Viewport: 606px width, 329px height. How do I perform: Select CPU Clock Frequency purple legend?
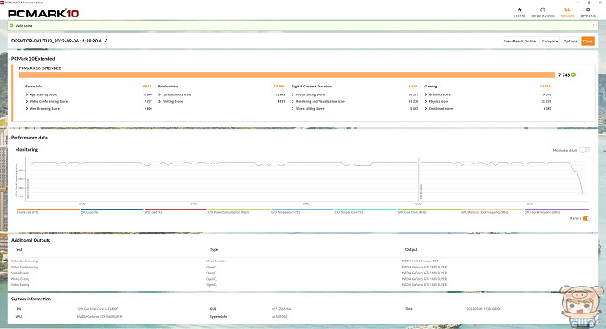[556, 211]
